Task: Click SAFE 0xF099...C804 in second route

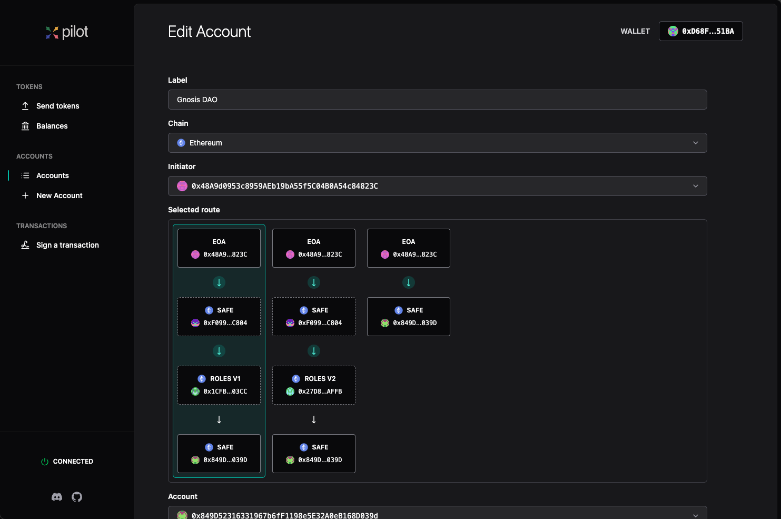Action: point(314,317)
